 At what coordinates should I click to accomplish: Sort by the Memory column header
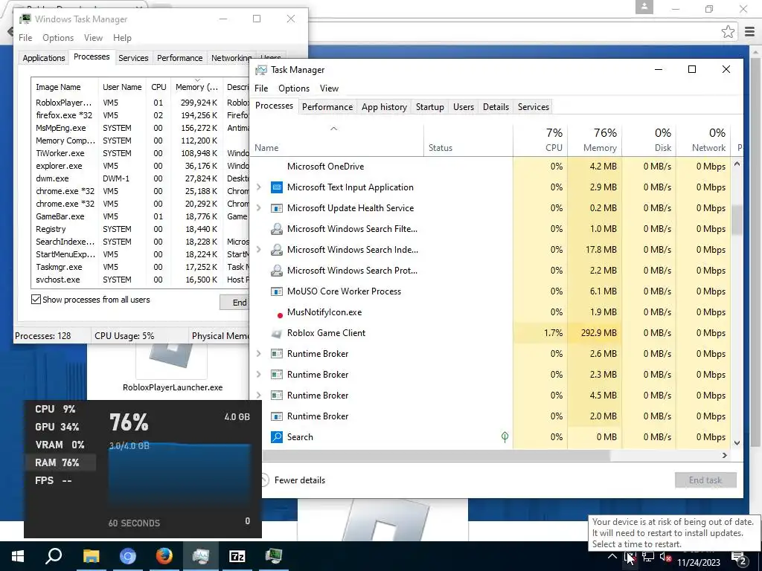(x=595, y=140)
